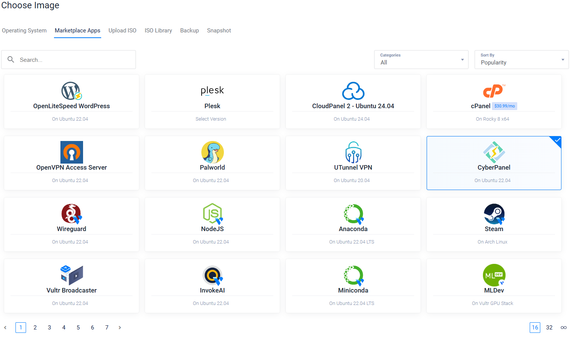Click the OpenLiteSpeed WordPress title
Image resolution: width=572 pixels, height=337 pixels.
pyautogui.click(x=71, y=106)
